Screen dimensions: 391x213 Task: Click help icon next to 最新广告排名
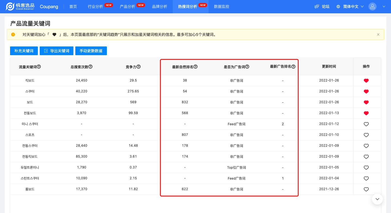293,67
